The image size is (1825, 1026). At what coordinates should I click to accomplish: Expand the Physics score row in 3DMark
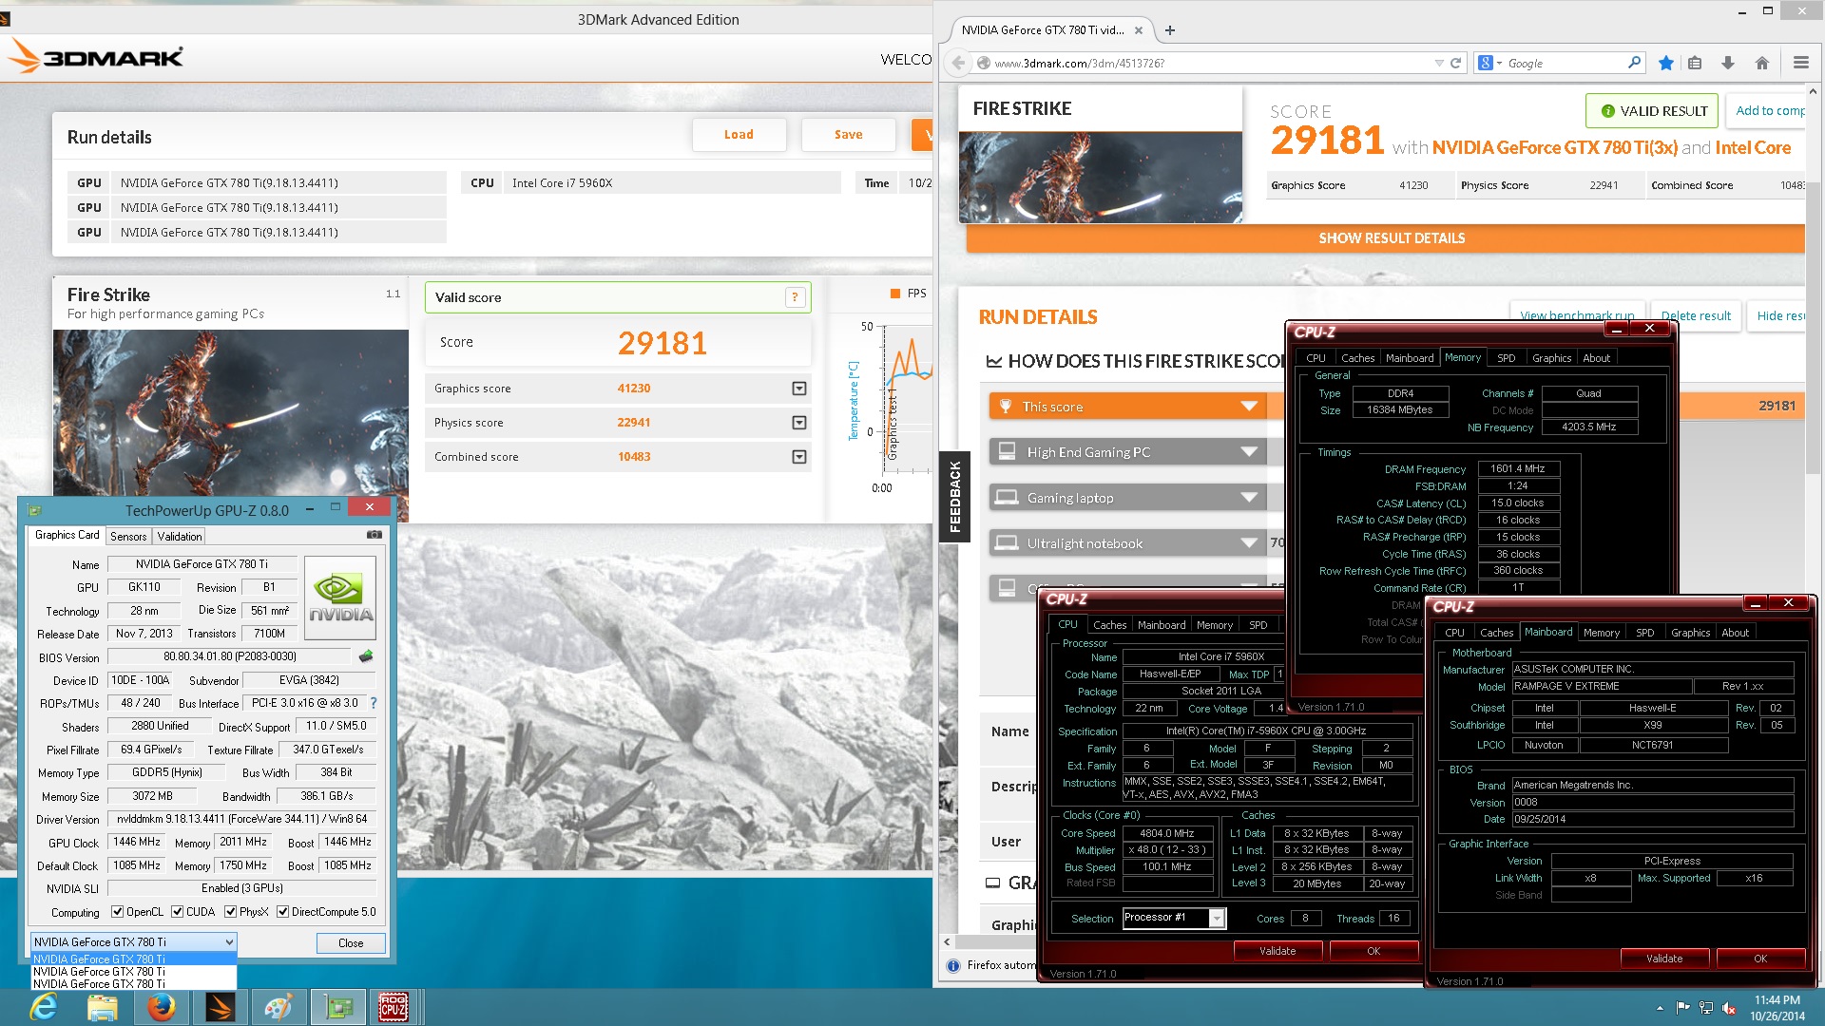point(799,423)
